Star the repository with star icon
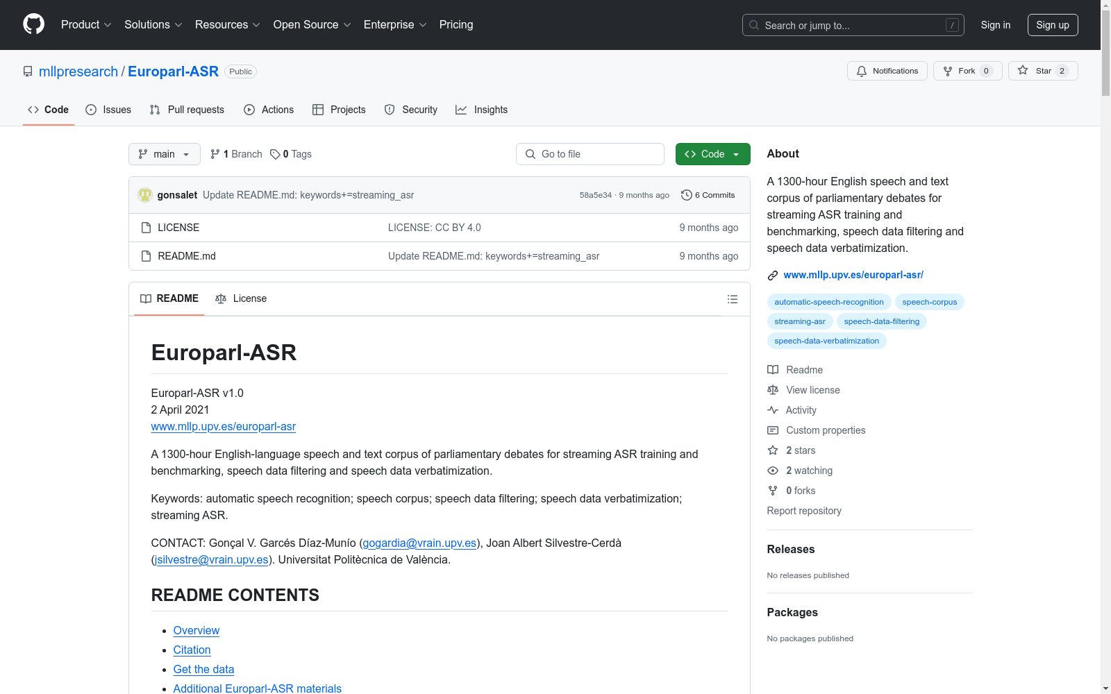 click(1023, 70)
